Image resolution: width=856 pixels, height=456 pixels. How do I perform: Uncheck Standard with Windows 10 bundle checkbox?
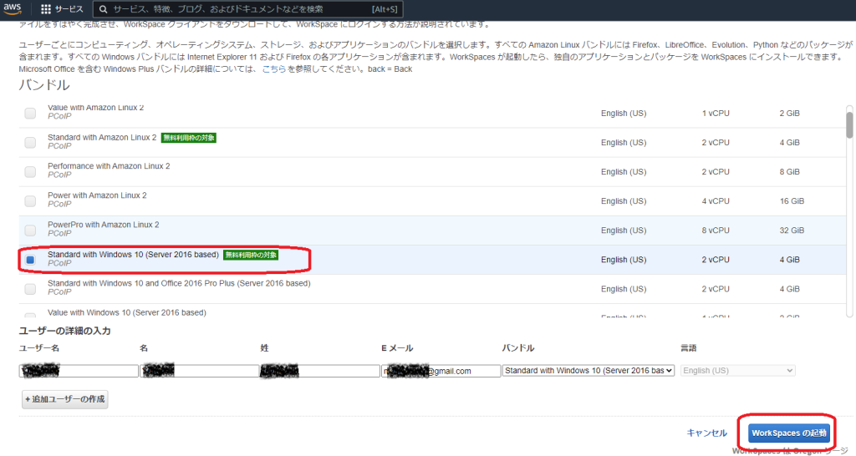pyautogui.click(x=30, y=260)
